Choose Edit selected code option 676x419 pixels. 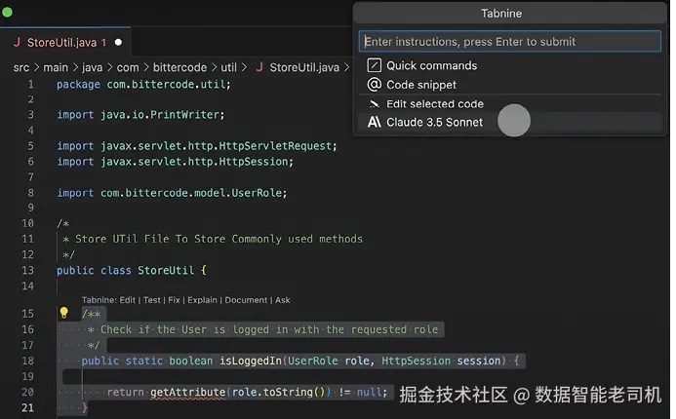tap(510, 104)
